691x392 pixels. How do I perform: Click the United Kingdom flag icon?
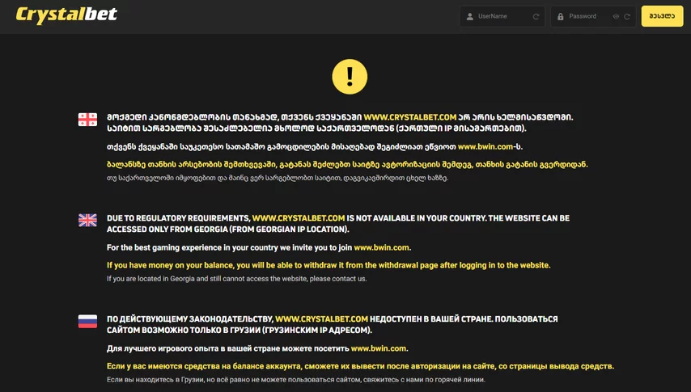click(x=87, y=220)
